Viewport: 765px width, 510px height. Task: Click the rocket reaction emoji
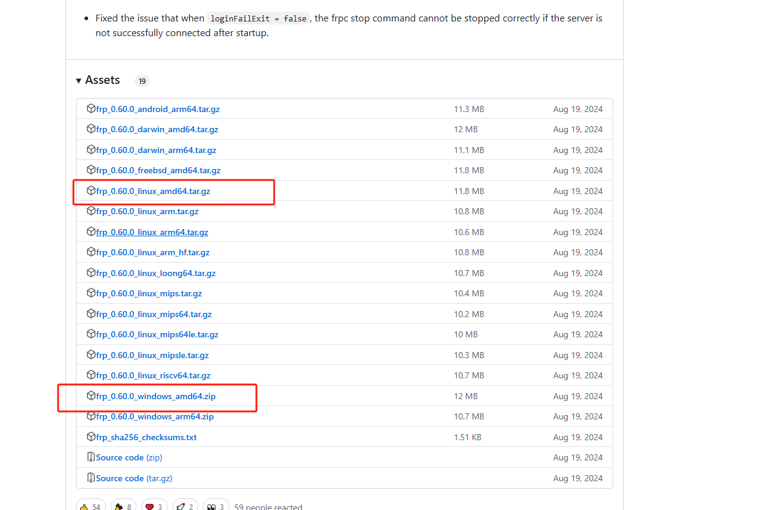point(181,507)
